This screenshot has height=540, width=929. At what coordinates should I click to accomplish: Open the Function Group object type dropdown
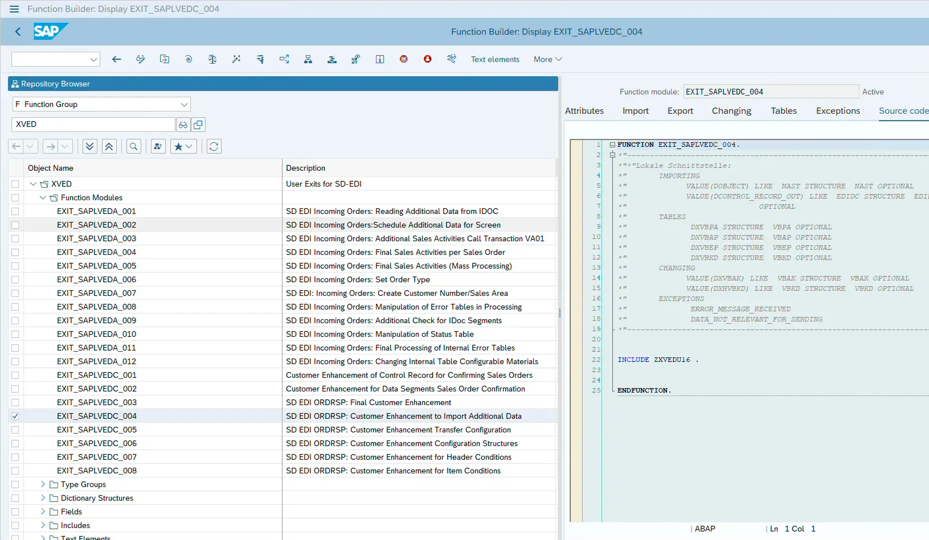click(183, 104)
